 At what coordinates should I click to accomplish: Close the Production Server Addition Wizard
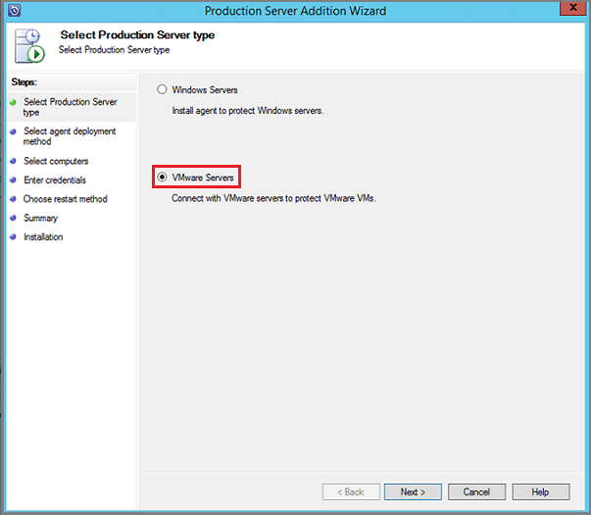click(x=573, y=8)
